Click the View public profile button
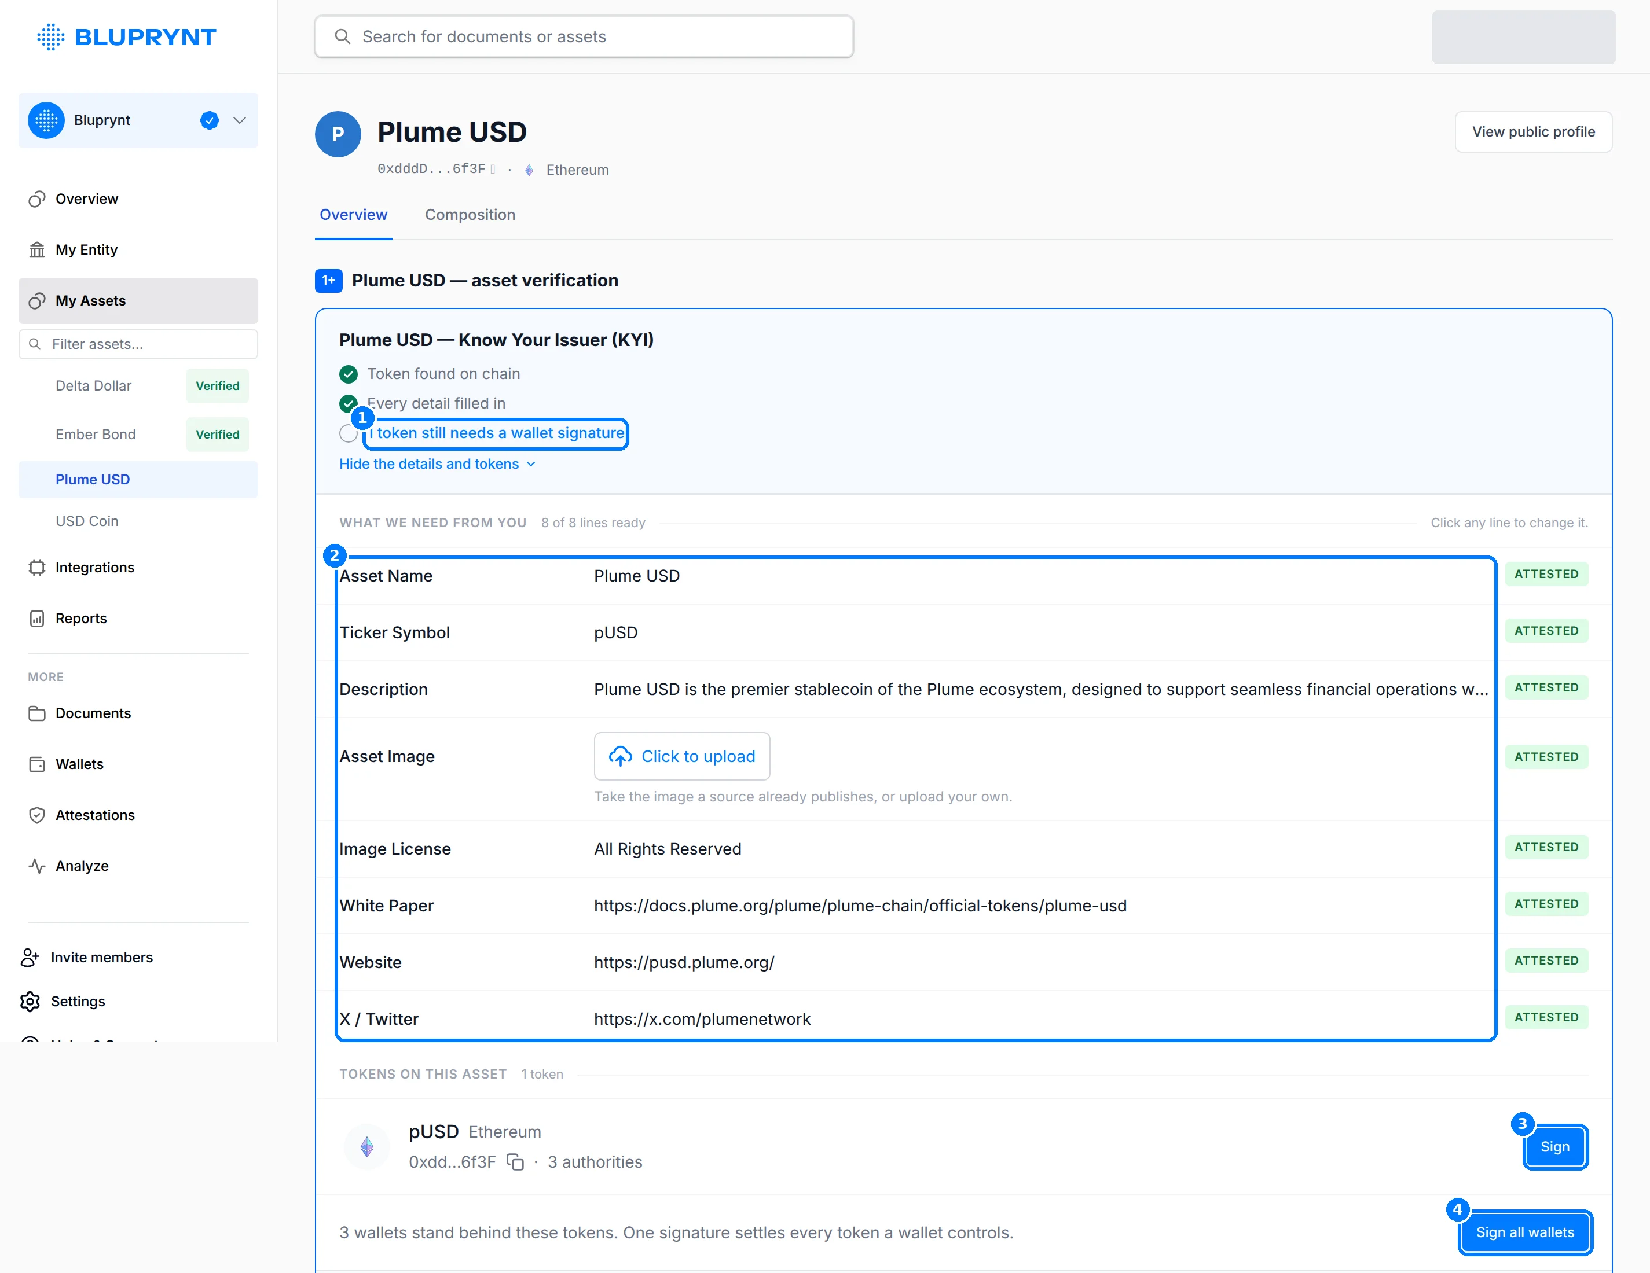This screenshot has width=1650, height=1273. click(1534, 131)
